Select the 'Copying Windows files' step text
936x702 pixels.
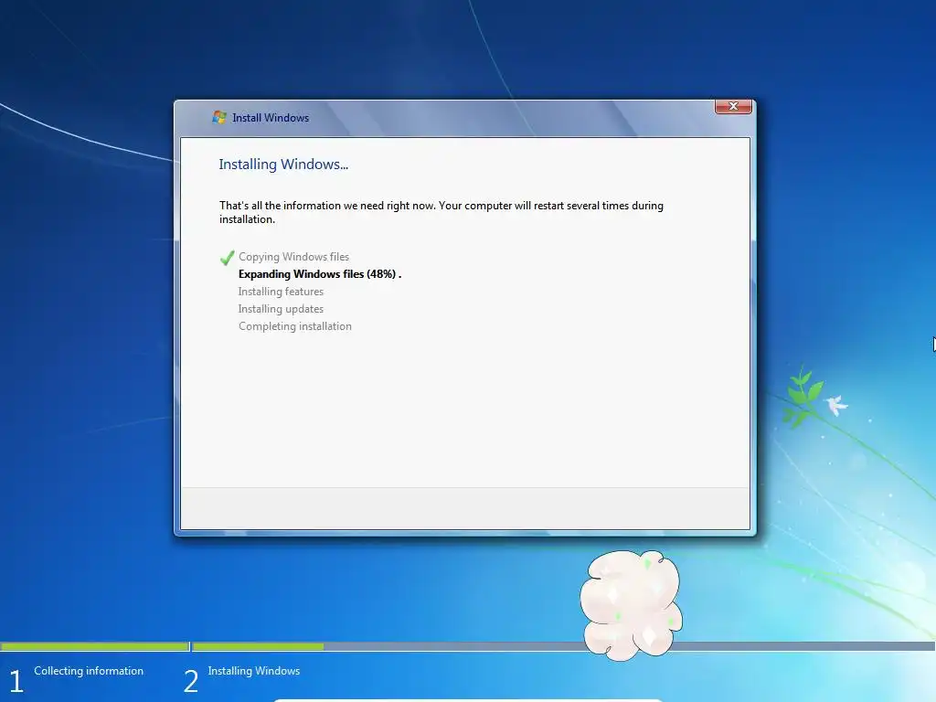293,257
